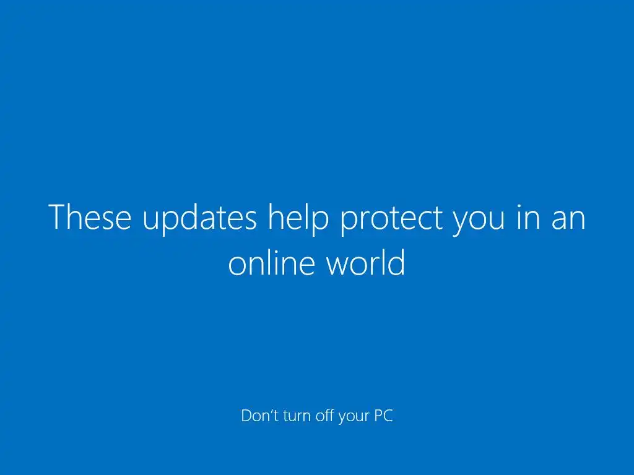This screenshot has height=475, width=634.
Task: Click the letter "d" ending "world"
Action: click(x=397, y=262)
